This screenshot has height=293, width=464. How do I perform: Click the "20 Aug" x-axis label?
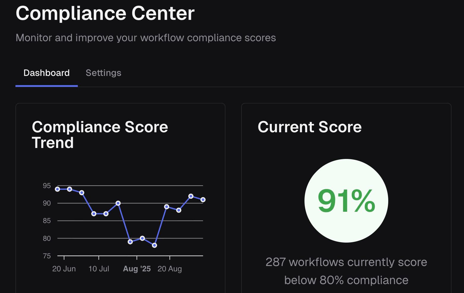tap(170, 269)
